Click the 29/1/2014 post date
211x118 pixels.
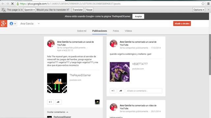pyautogui.click(x=156, y=111)
